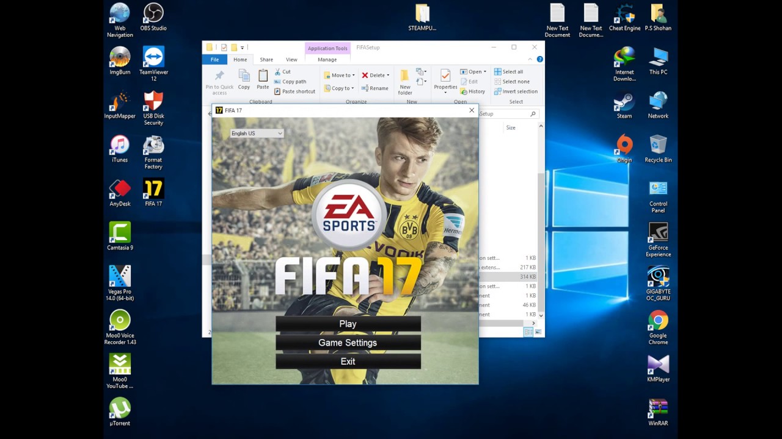Click Pin to Quick access icon
The image size is (782, 439).
tap(219, 76)
